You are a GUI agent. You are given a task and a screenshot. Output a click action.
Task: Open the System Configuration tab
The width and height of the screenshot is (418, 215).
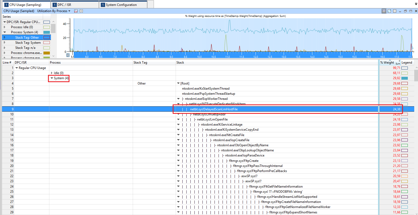click(x=123, y=5)
